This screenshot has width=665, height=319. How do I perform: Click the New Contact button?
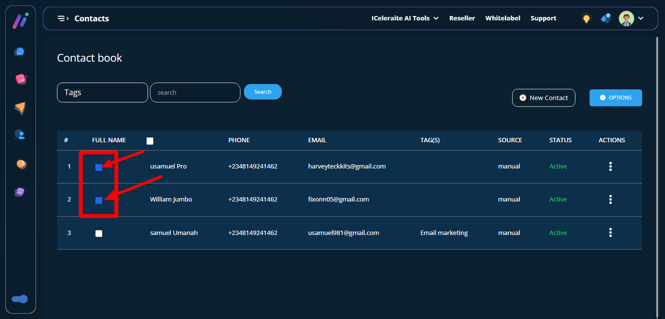point(543,98)
